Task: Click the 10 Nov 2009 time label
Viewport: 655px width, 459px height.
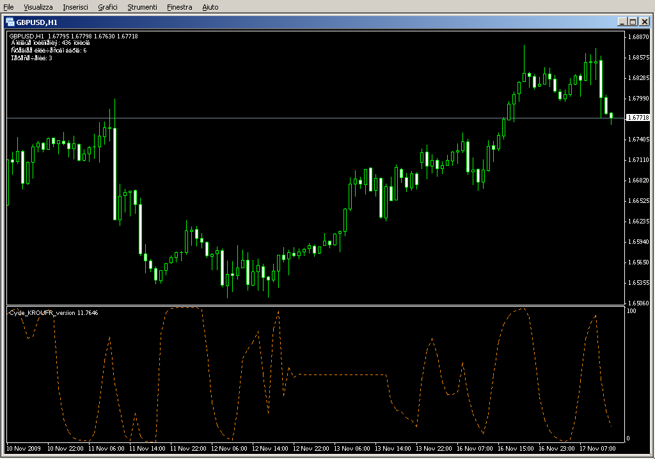Action: pos(24,449)
